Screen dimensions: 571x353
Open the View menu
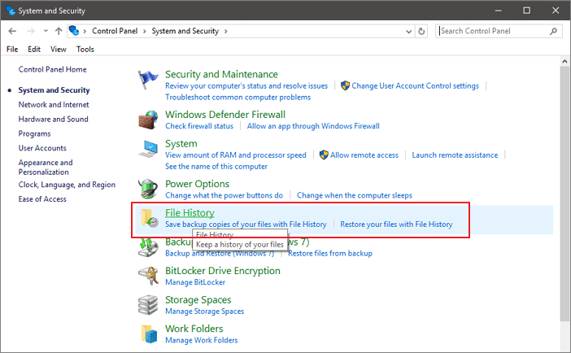(59, 49)
